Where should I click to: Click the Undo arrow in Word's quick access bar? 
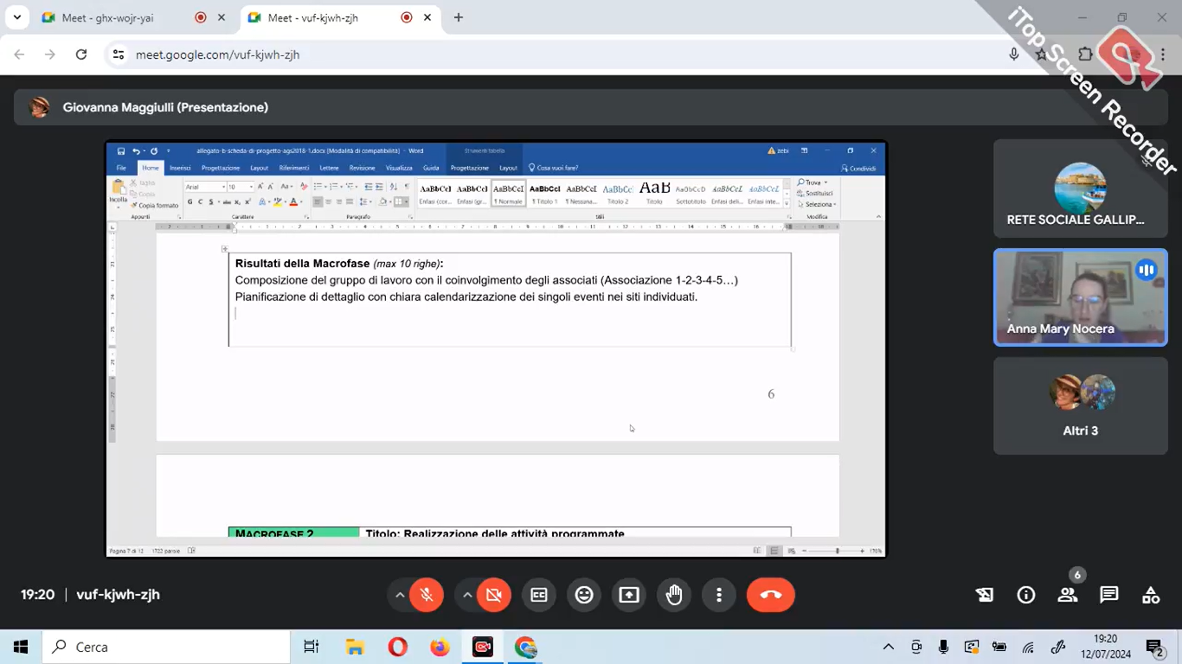click(x=136, y=150)
